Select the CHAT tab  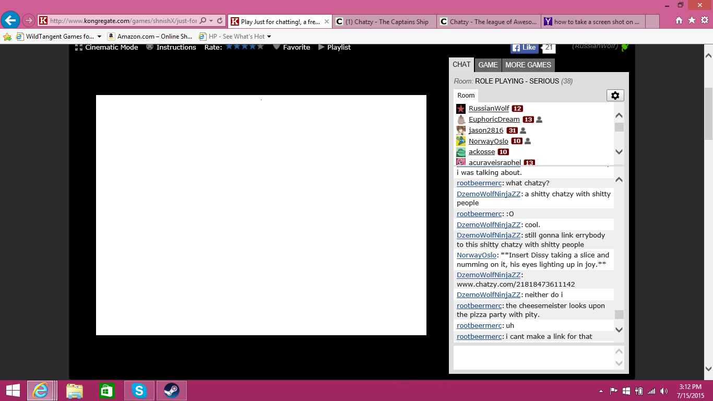pos(461,65)
